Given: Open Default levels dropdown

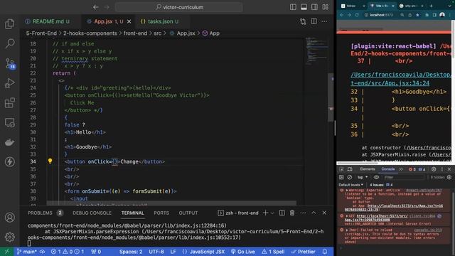Looking at the screenshot, I should [350, 185].
